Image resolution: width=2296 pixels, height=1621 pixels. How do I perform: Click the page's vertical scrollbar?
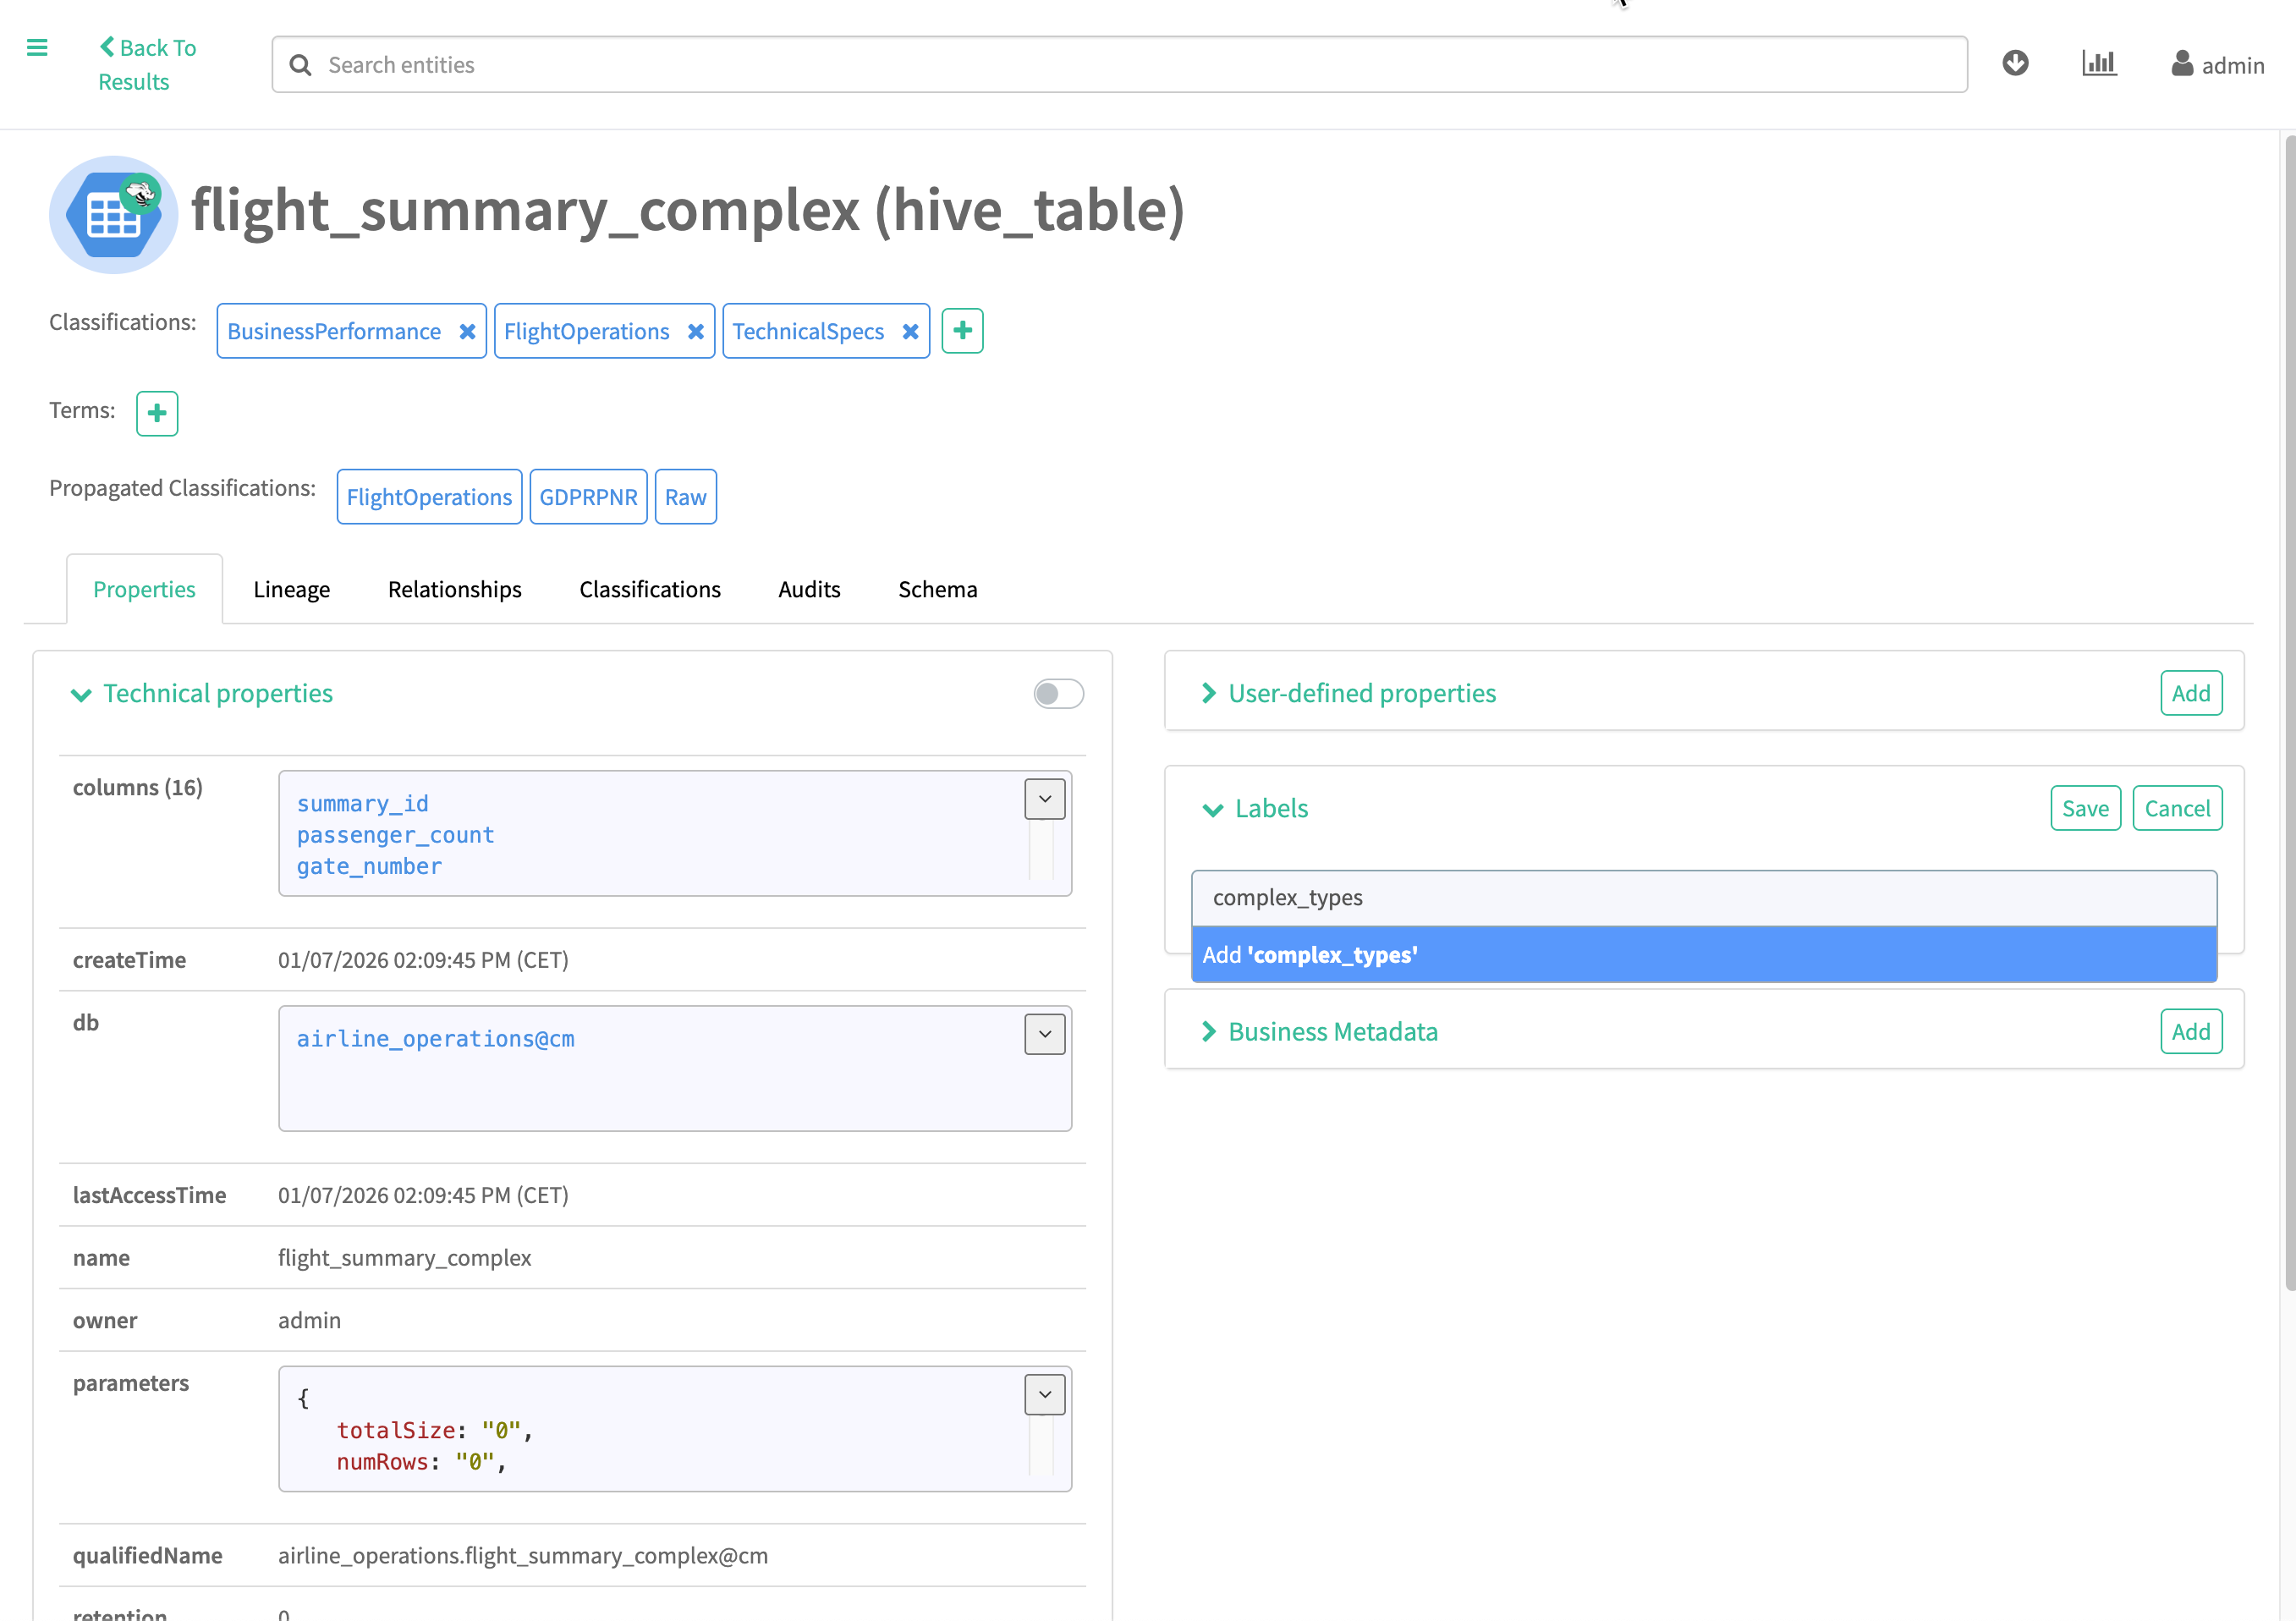click(x=2288, y=700)
